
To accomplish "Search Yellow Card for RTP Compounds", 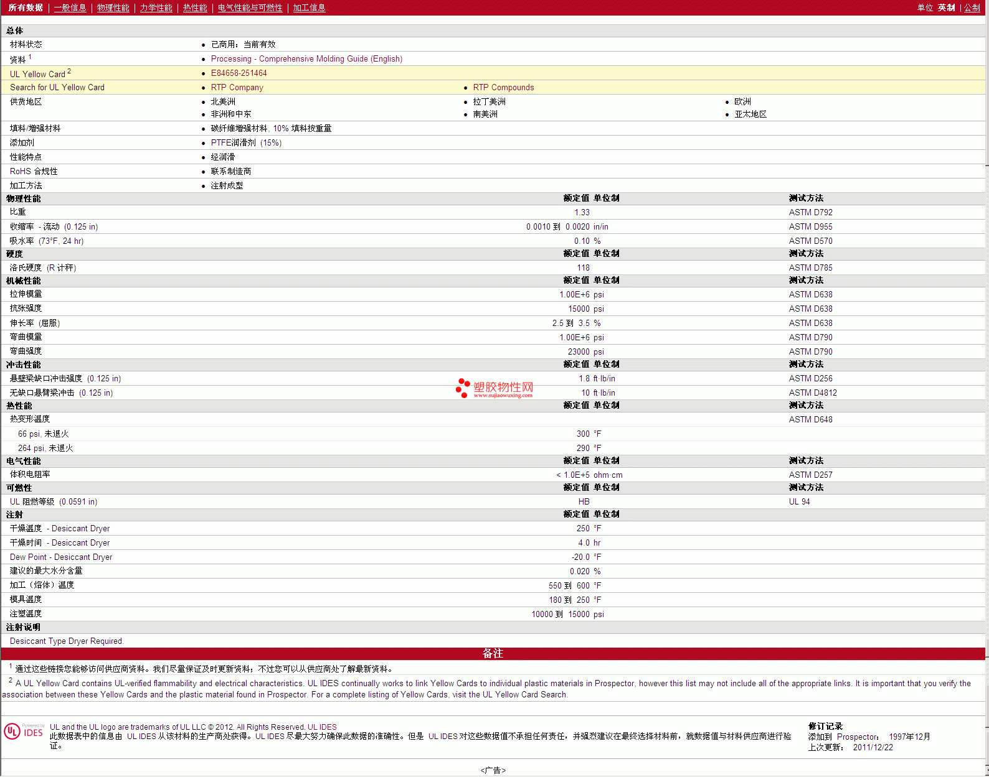I will (503, 87).
